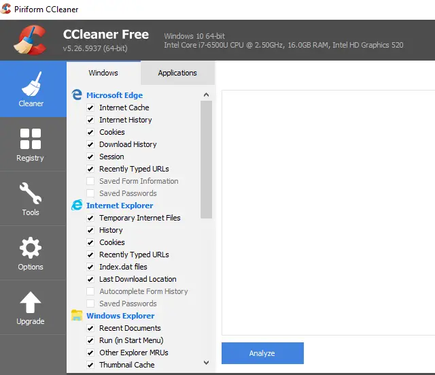This screenshot has height=375, width=435.
Task: Enable Internet Explorer Saved Passwords checkbox
Action: click(x=90, y=304)
